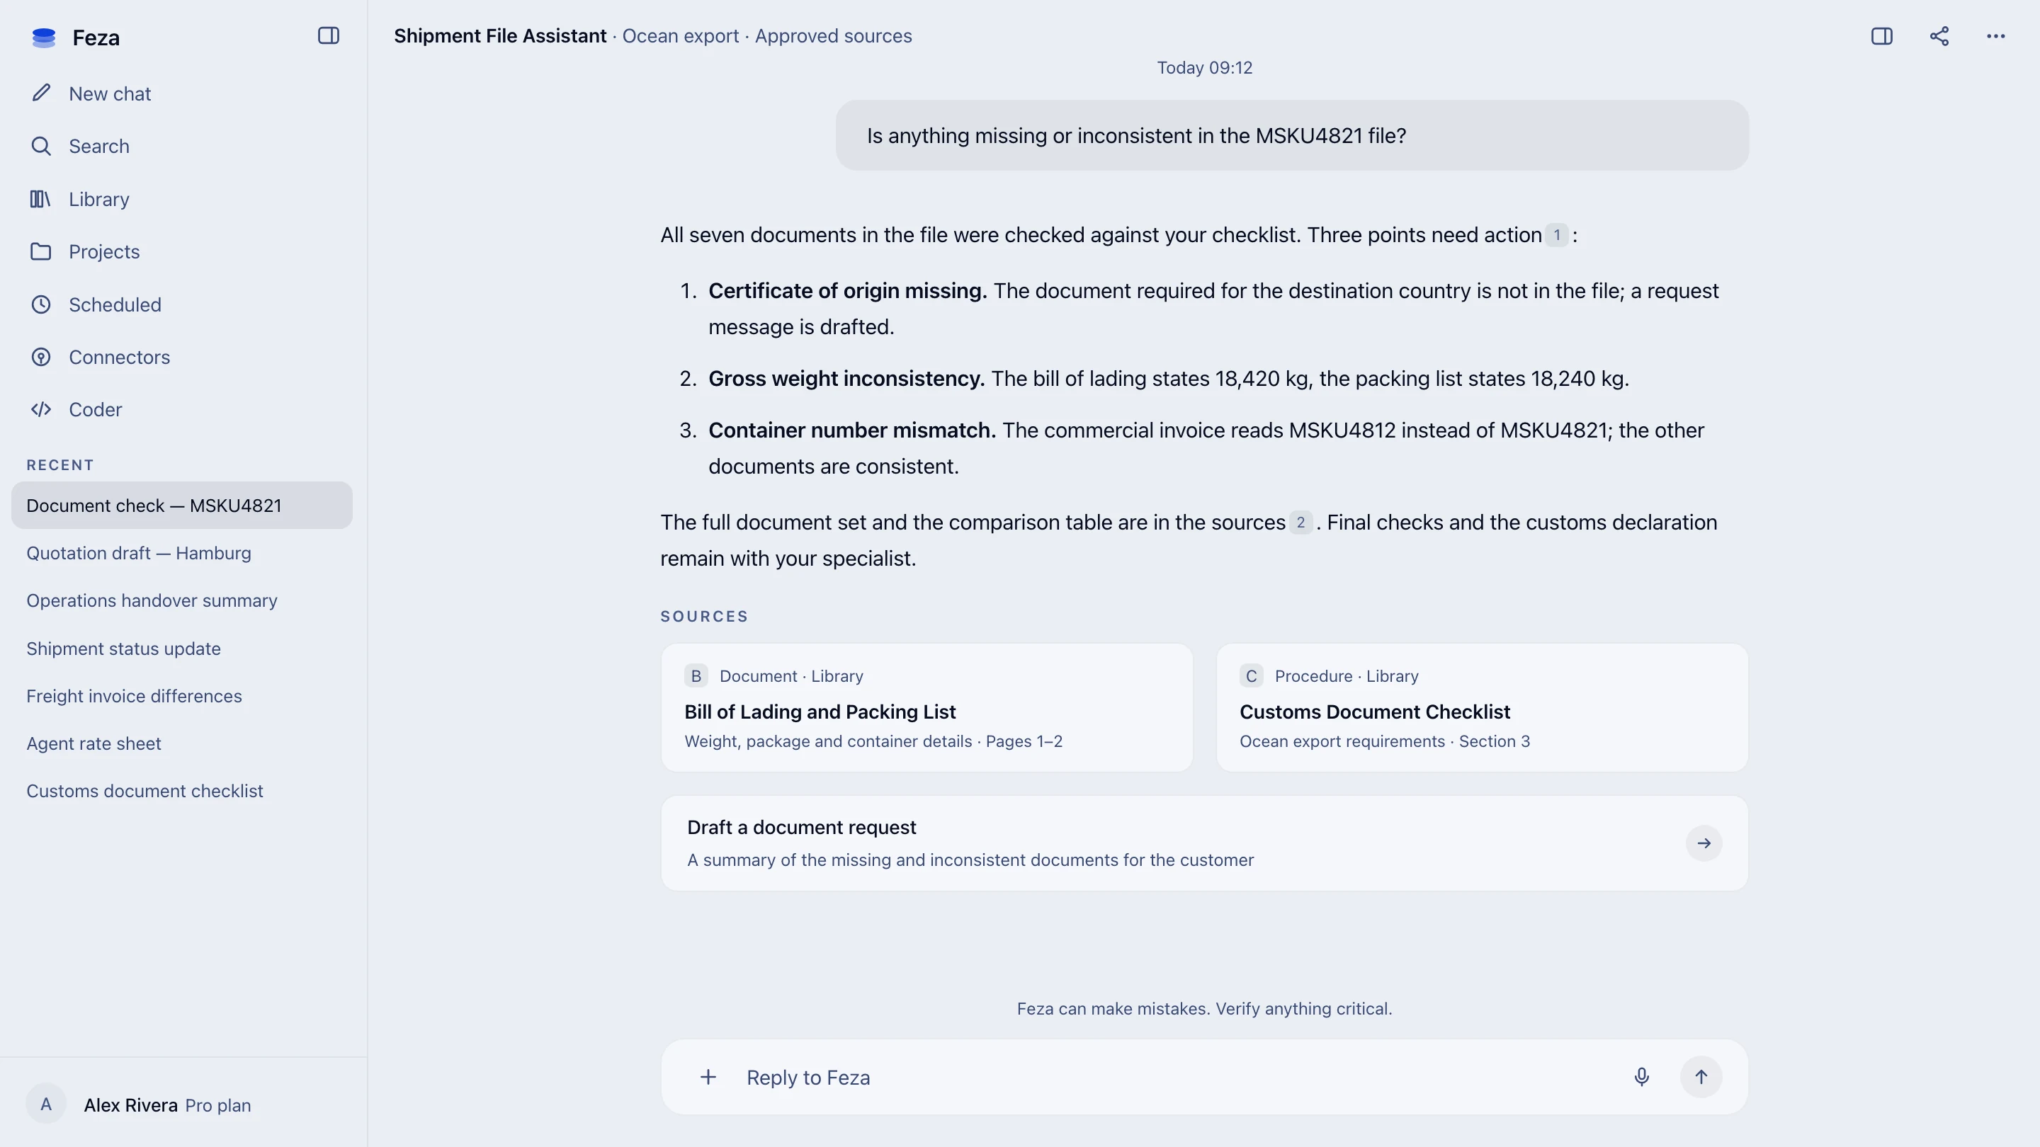Click the Ocean export label in header
This screenshot has height=1147, width=2040.
pos(680,36)
